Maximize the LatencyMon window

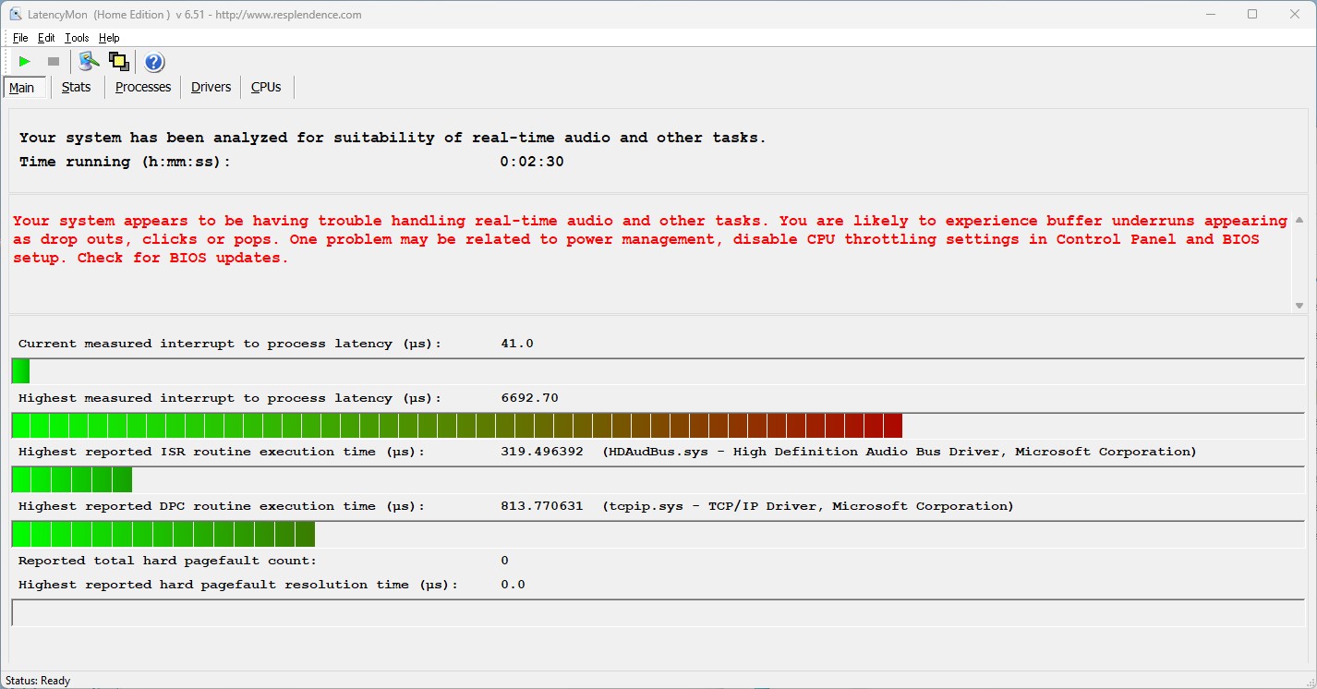[x=1252, y=14]
